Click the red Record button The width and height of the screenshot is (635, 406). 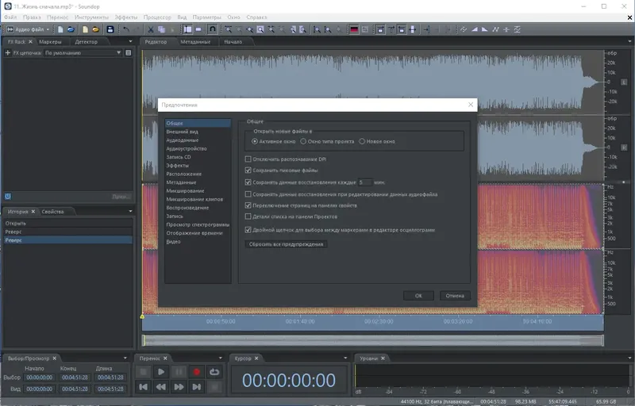click(197, 371)
